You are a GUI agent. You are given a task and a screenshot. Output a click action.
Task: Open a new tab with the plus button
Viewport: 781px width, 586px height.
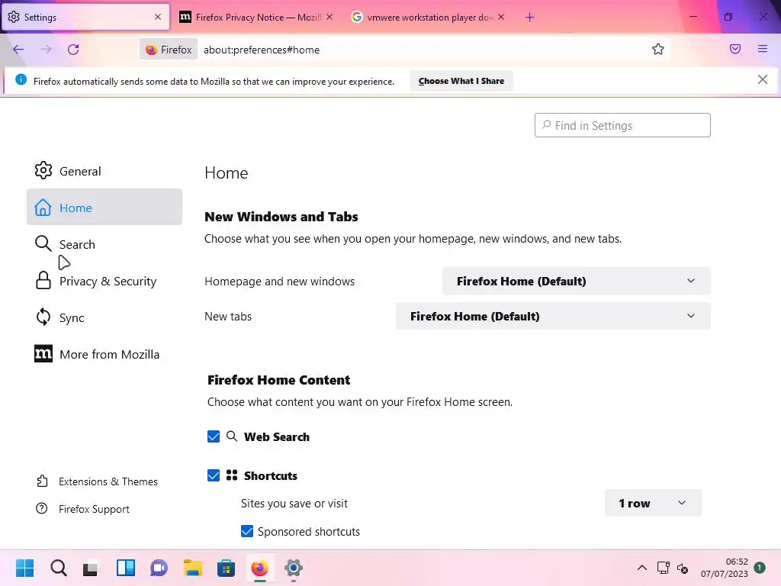click(x=529, y=18)
